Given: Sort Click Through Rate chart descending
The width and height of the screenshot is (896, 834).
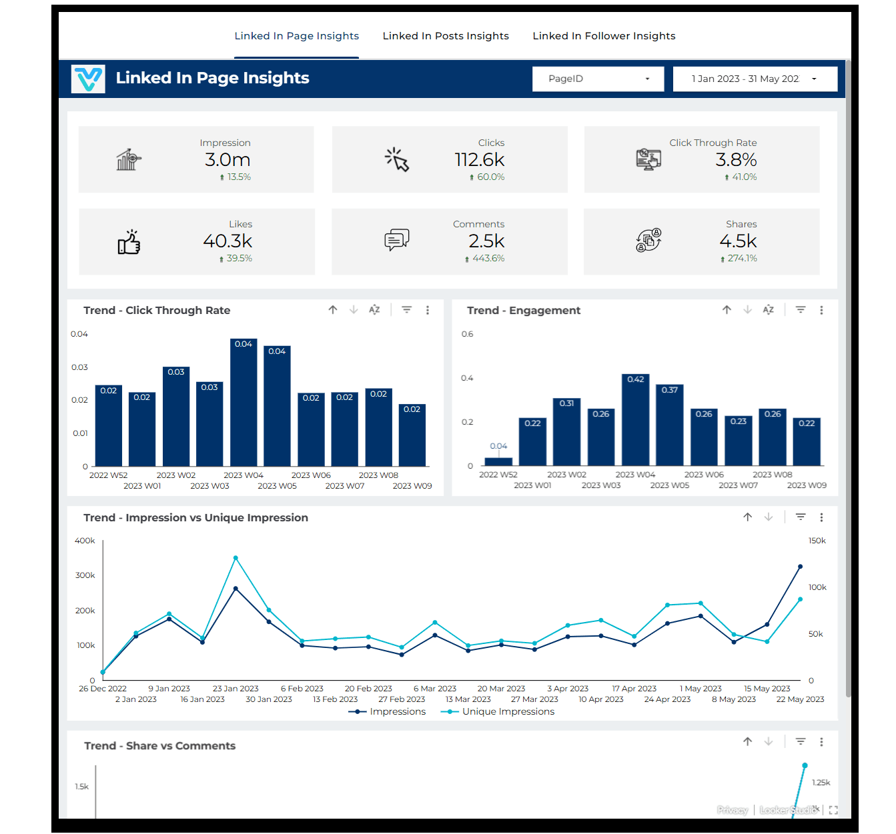Looking at the screenshot, I should point(354,309).
